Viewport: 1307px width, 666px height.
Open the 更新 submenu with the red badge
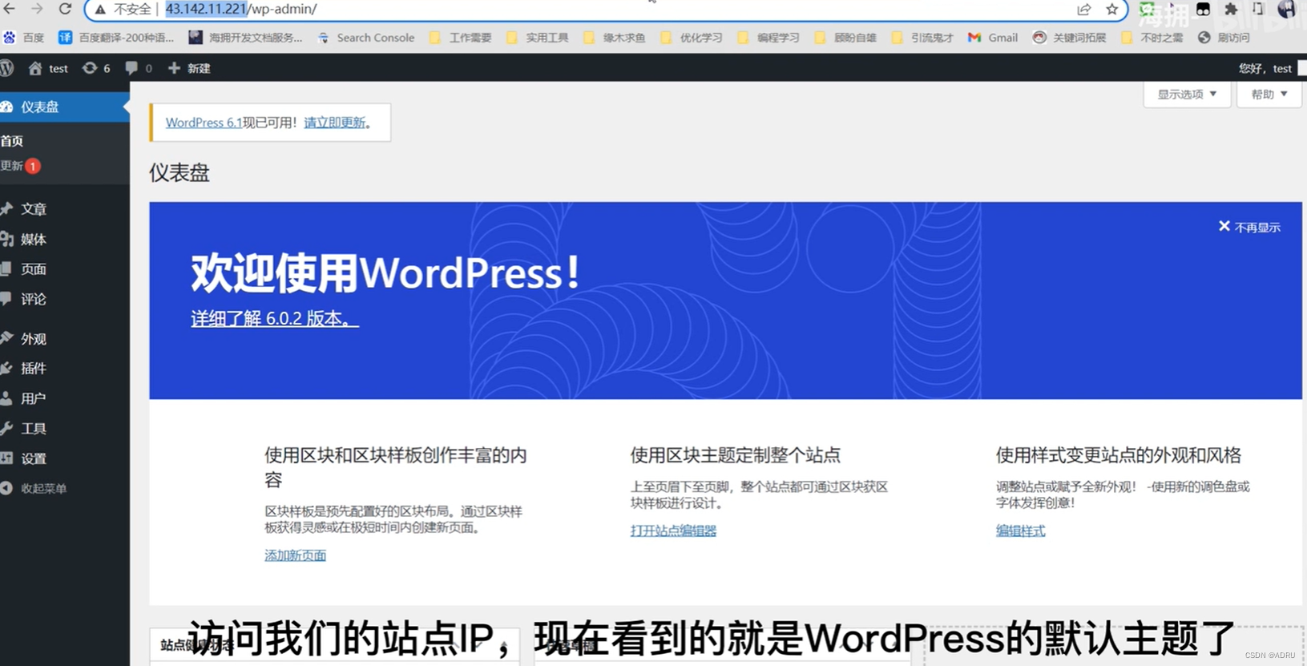point(20,166)
